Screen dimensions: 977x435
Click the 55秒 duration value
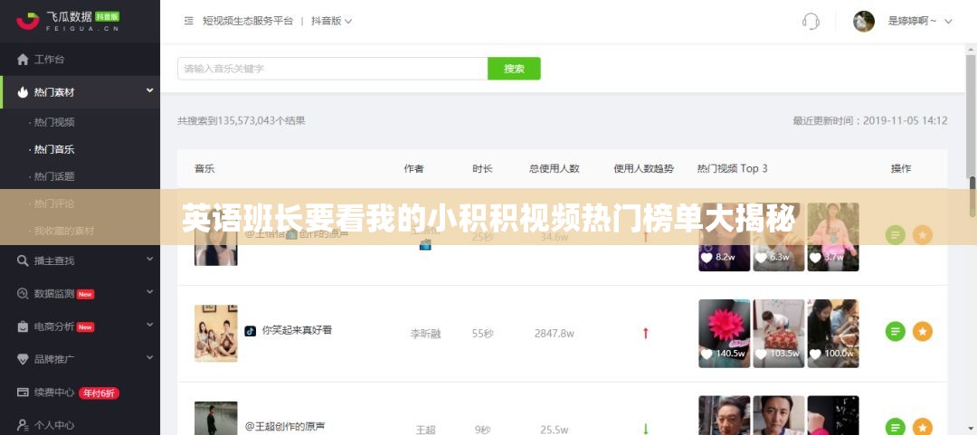tap(483, 334)
